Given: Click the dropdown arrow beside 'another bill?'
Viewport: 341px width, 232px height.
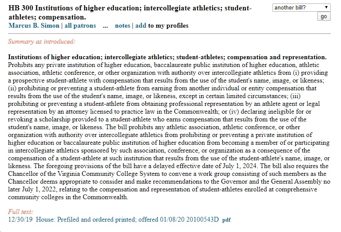Looking at the screenshot, I should pos(326,7).
